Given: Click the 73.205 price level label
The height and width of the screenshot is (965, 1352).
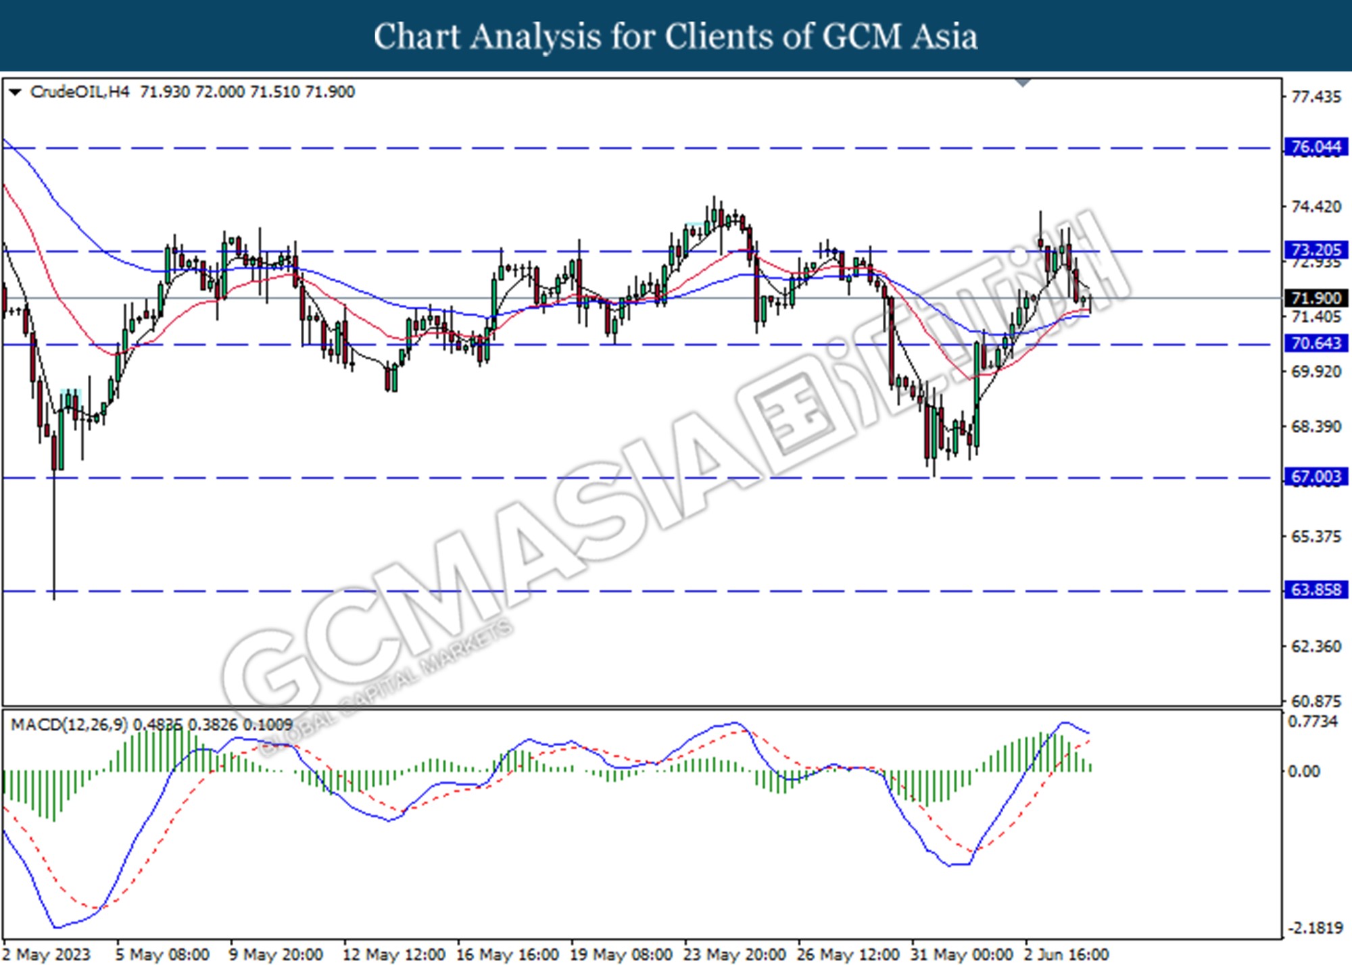Looking at the screenshot, I should 1315,250.
